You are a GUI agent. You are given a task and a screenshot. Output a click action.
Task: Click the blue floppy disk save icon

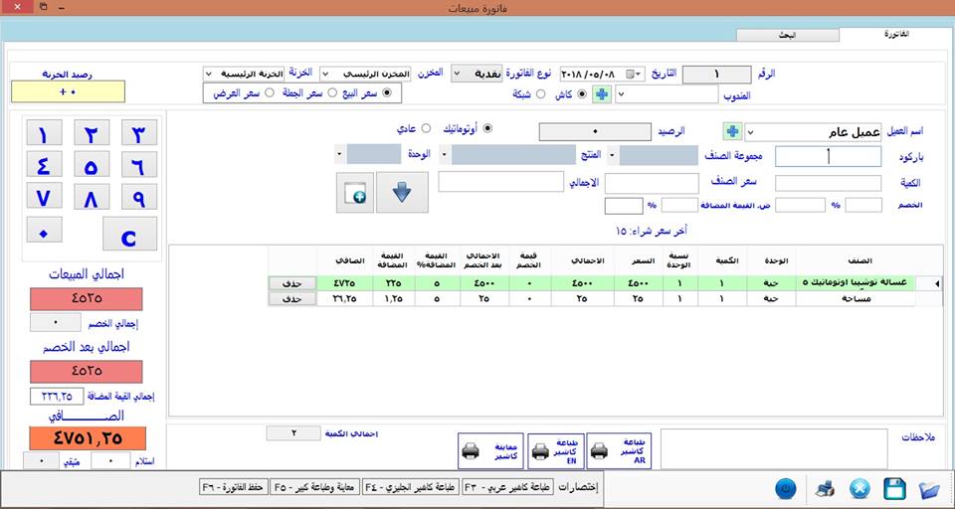coord(894,489)
